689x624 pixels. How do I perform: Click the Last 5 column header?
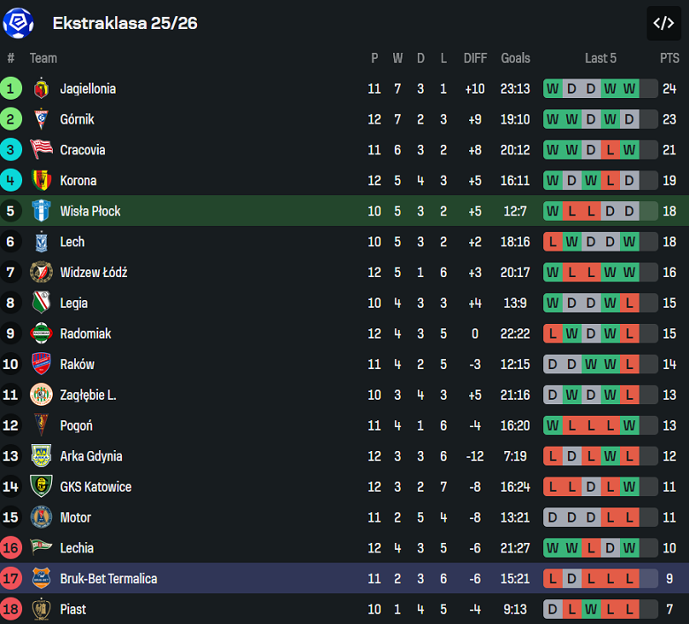point(601,58)
